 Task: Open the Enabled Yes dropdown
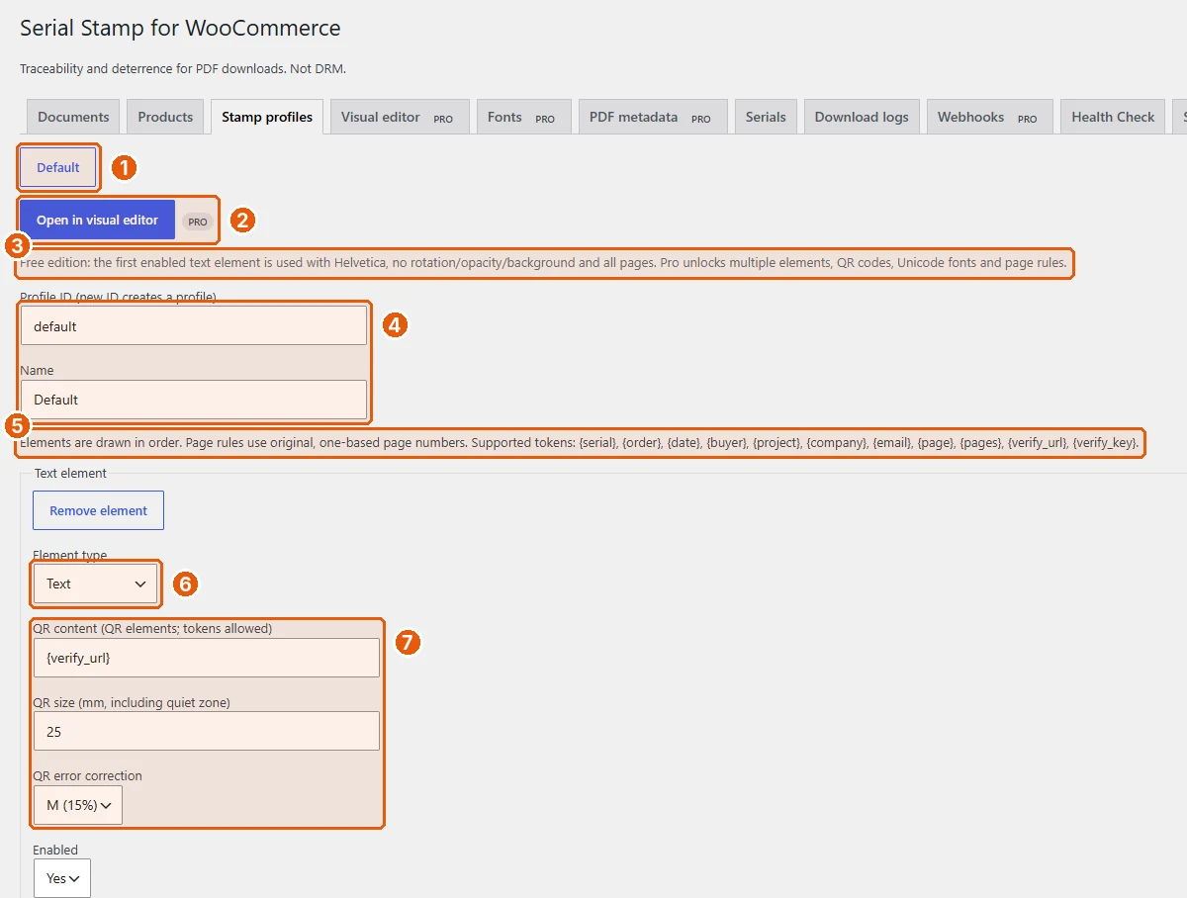62,878
